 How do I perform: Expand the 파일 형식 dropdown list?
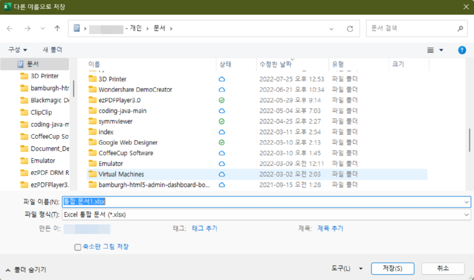467,214
